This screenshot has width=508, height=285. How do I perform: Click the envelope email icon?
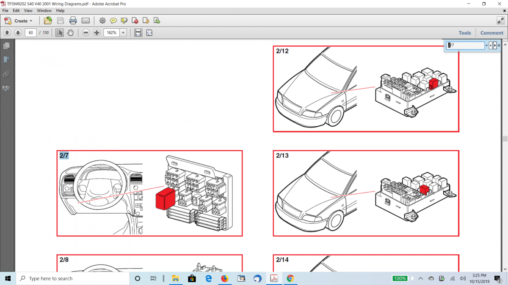coord(86,20)
